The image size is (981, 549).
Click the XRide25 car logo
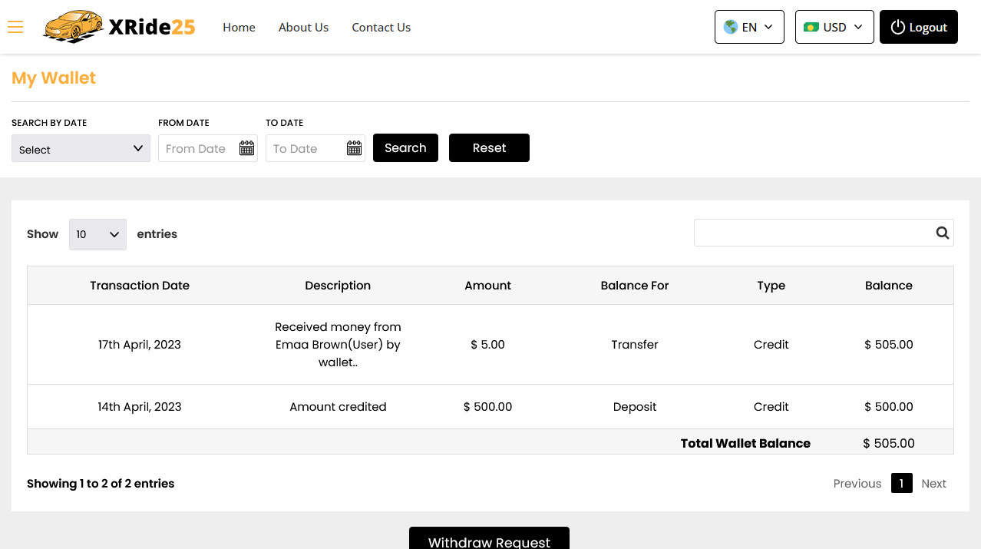(x=119, y=27)
